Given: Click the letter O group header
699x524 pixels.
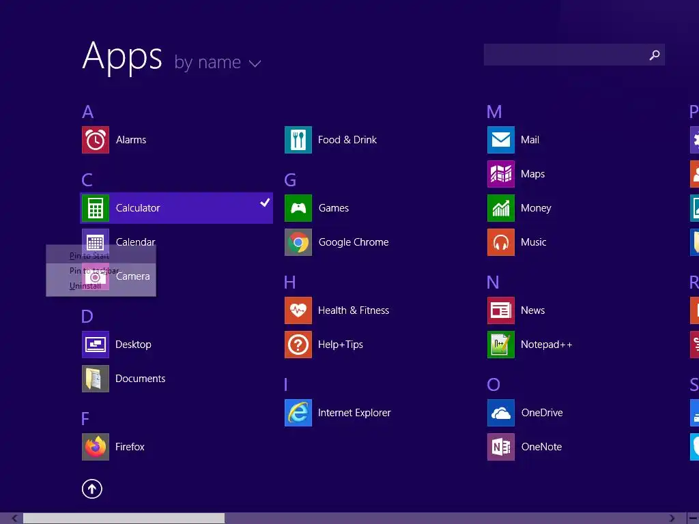Looking at the screenshot, I should pos(494,385).
